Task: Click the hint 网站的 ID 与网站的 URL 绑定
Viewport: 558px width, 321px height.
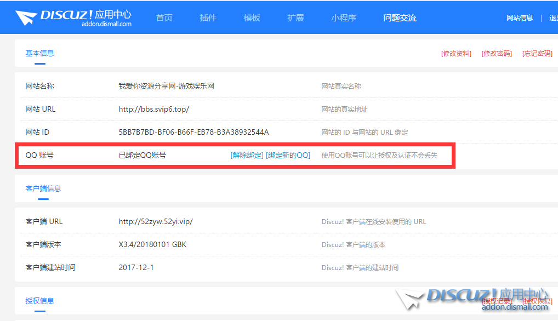Action: 365,133
